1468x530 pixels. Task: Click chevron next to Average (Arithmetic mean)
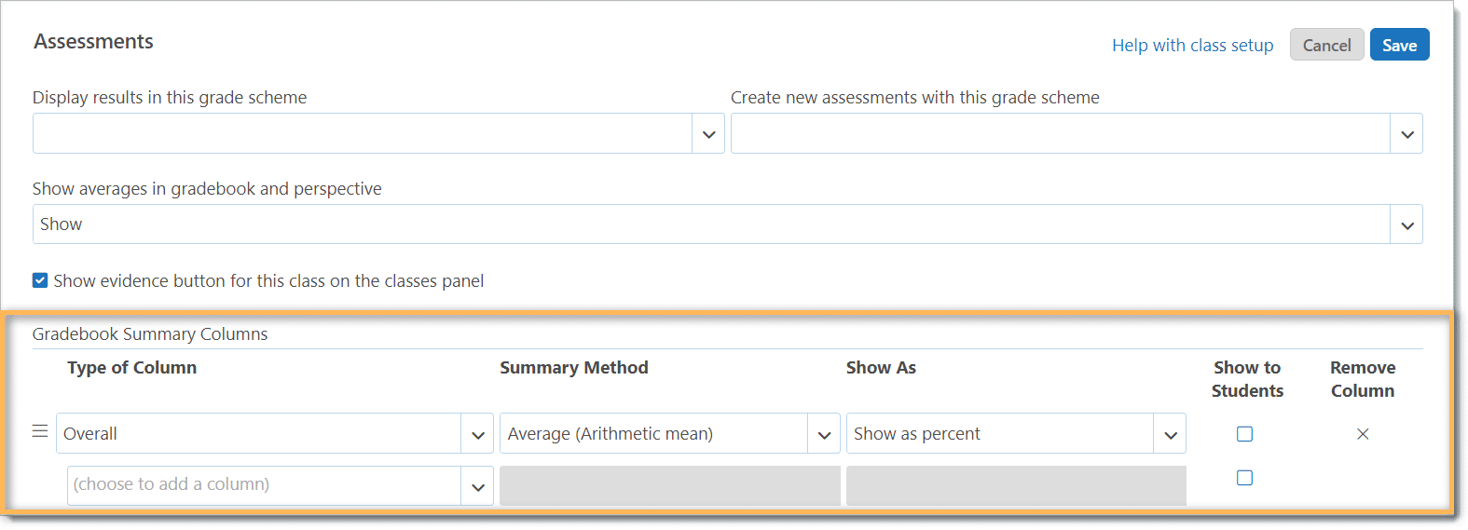[x=824, y=435]
